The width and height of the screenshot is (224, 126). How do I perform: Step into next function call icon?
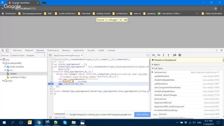pos(163,55)
